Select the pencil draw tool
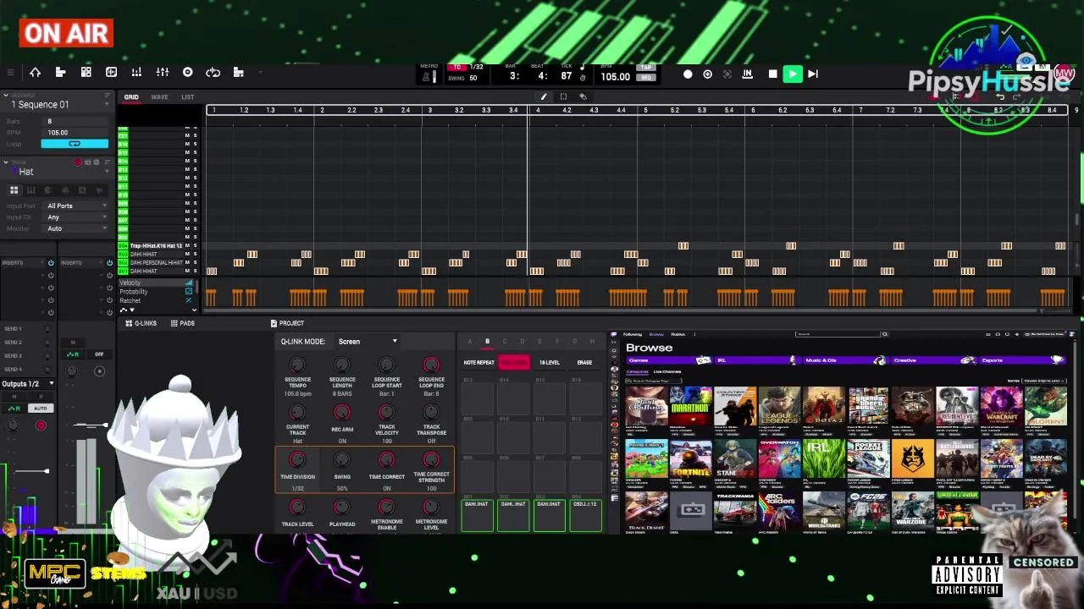 pos(544,96)
